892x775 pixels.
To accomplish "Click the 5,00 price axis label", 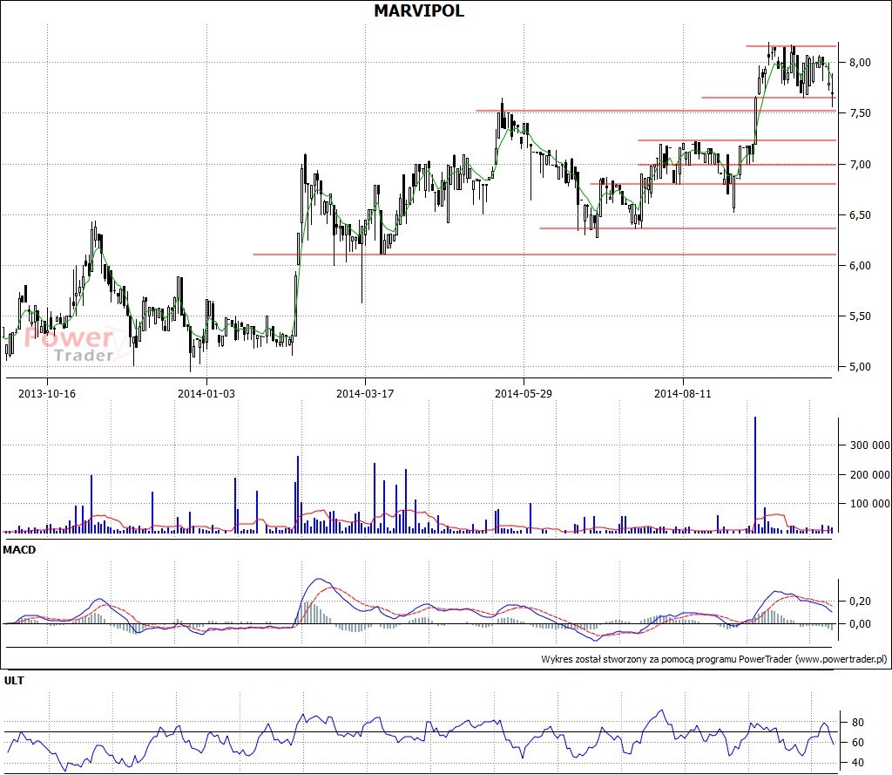I will pyautogui.click(x=860, y=367).
